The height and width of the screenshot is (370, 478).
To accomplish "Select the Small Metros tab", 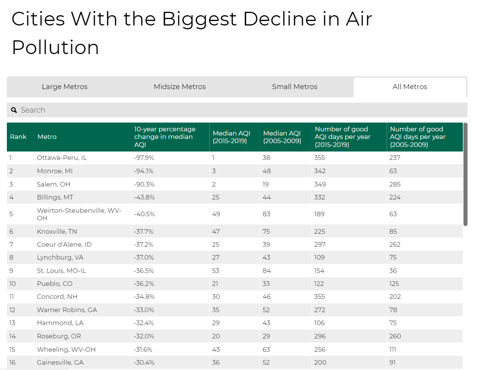I will 295,87.
